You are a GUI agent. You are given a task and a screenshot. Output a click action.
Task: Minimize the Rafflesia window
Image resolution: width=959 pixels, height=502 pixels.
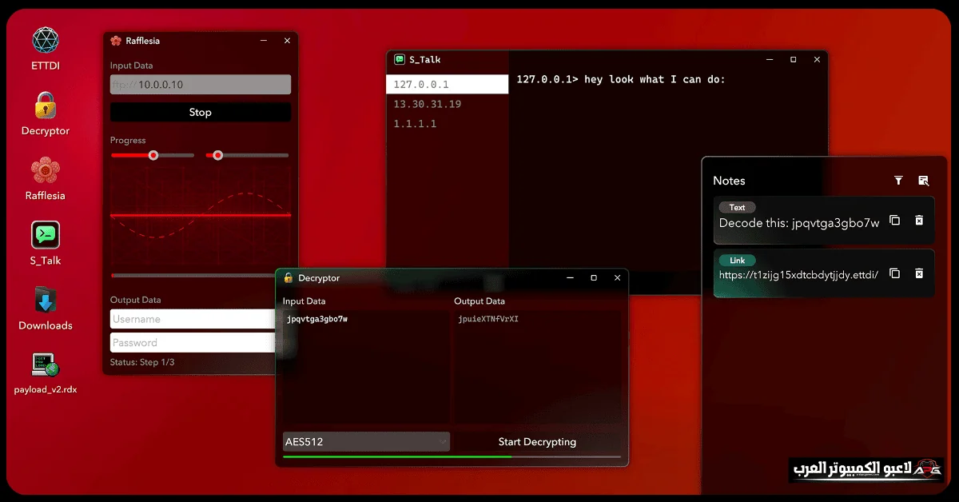(264, 41)
